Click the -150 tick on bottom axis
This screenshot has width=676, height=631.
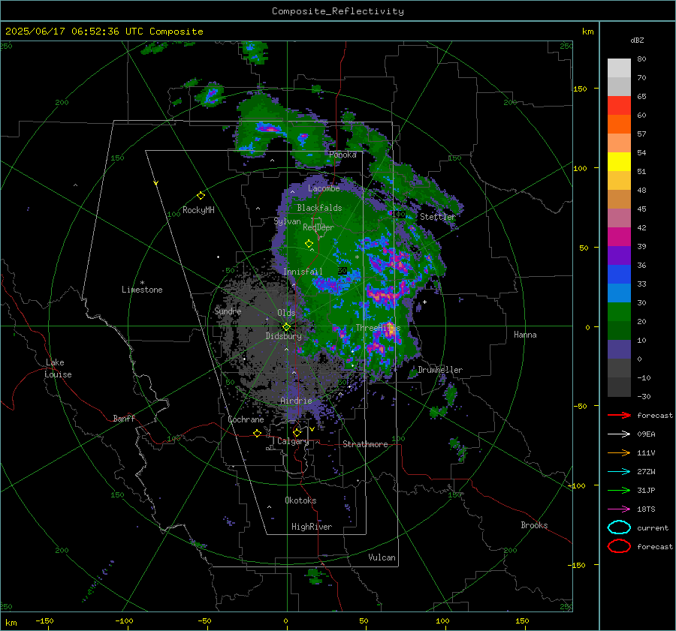(44, 621)
